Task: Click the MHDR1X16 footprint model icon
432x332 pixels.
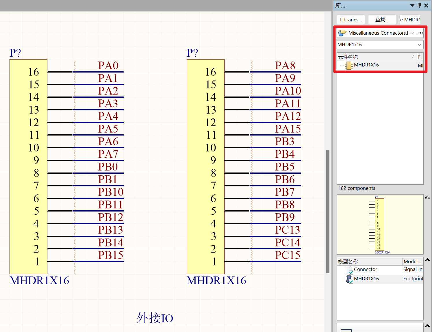Action: click(x=350, y=279)
